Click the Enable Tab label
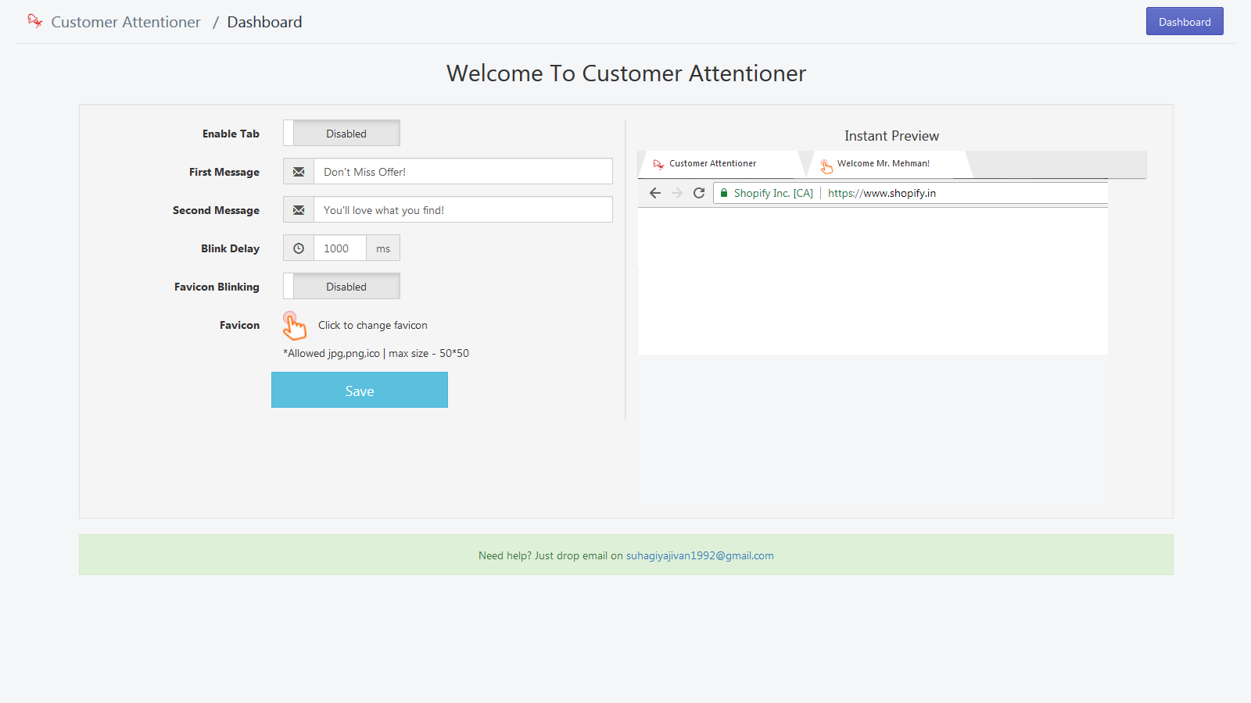Screen dimensions: 1251x703 click(231, 134)
